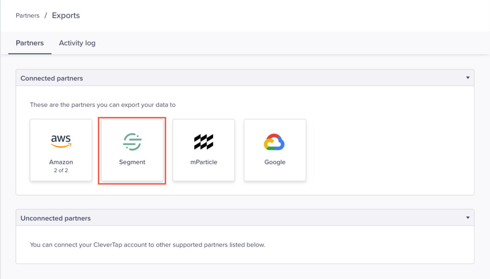Click the Unconnected partners header label

(56, 218)
